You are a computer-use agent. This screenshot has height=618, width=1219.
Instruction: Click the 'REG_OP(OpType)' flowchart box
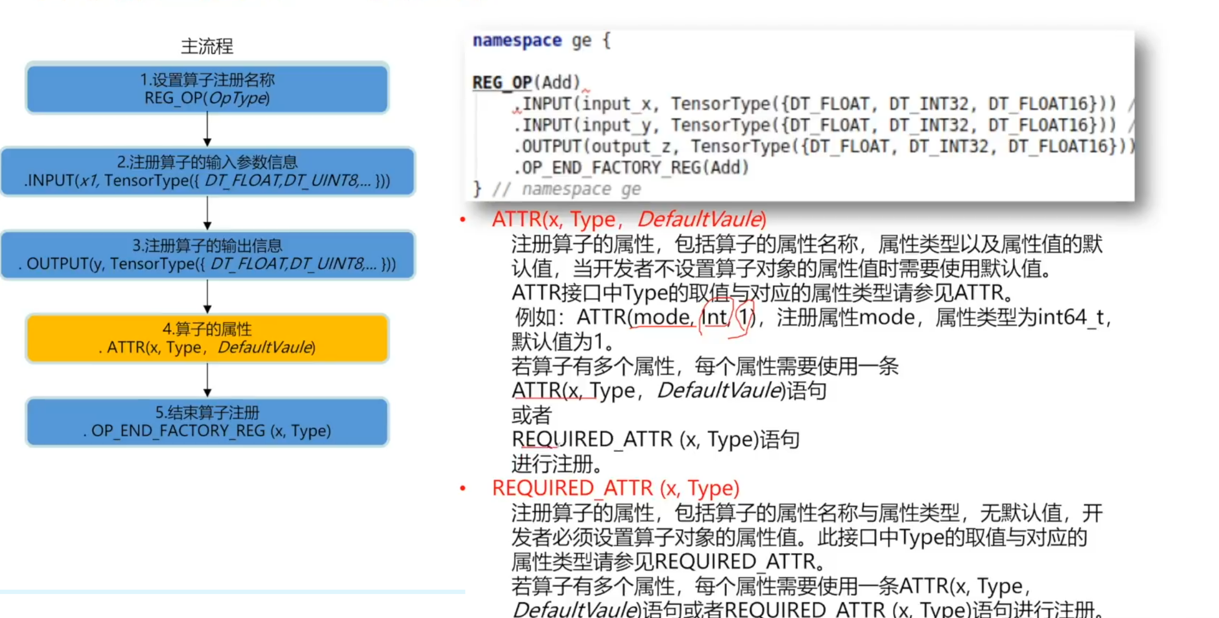(207, 88)
